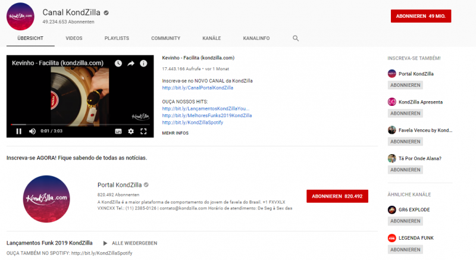Open video player settings gear
The height and width of the screenshot is (260, 476).
(131, 131)
